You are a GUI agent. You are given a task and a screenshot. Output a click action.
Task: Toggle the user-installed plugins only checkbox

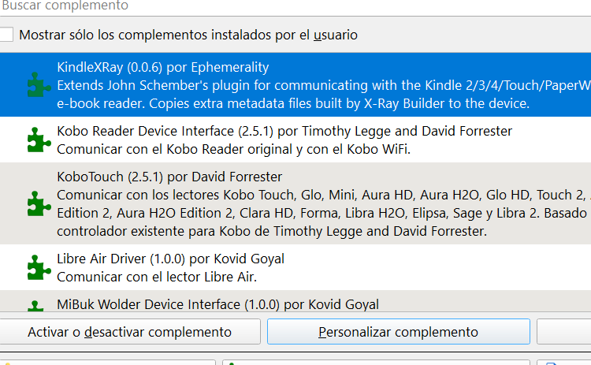[7, 35]
